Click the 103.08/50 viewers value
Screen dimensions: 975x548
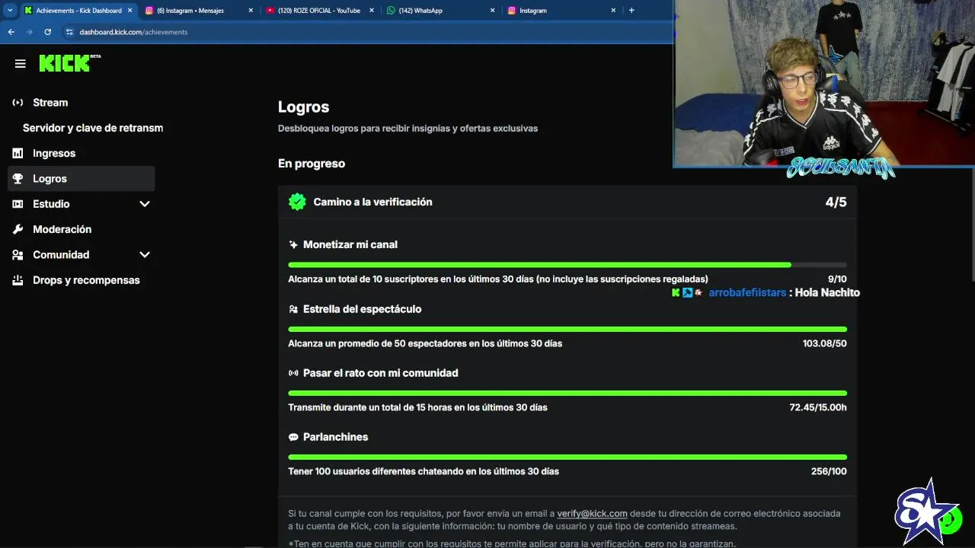coord(824,343)
